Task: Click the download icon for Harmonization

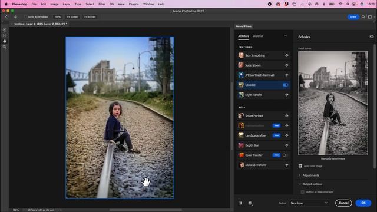Action: tap(287, 125)
